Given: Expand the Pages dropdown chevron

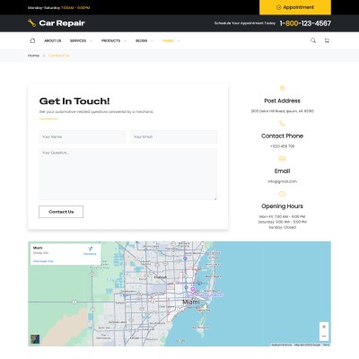Looking at the screenshot, I should (179, 41).
